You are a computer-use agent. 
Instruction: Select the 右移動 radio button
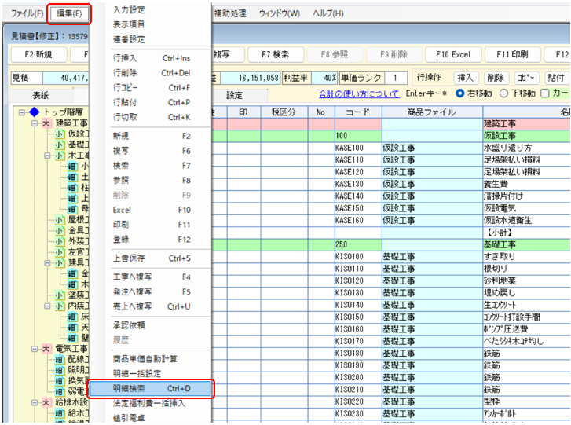click(460, 93)
